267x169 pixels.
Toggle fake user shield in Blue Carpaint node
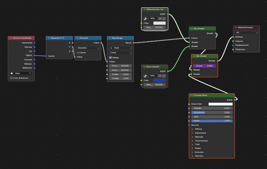coord(164,76)
